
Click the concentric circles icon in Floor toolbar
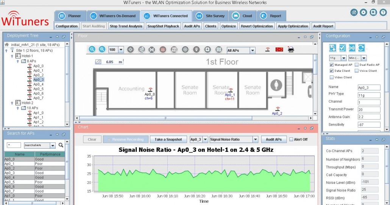tap(185, 49)
